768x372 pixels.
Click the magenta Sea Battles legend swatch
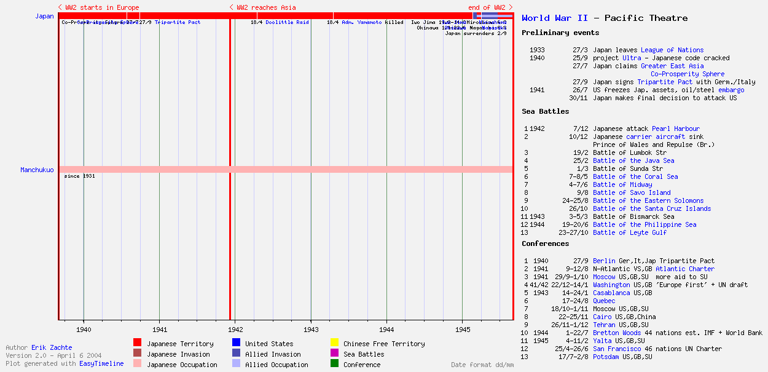tap(334, 354)
